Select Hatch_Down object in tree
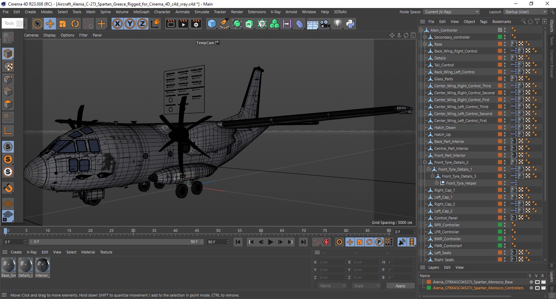The image size is (556, 299). click(x=445, y=128)
